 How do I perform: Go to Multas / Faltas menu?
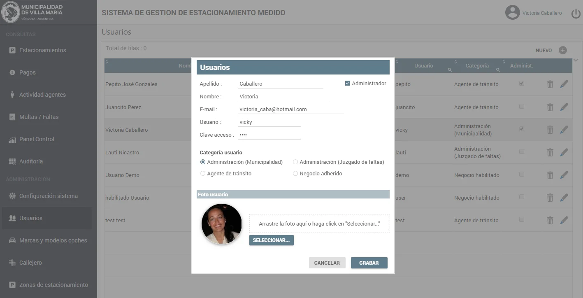click(x=39, y=117)
